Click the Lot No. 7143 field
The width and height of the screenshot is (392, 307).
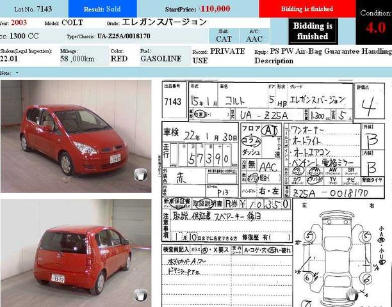pyautogui.click(x=33, y=9)
